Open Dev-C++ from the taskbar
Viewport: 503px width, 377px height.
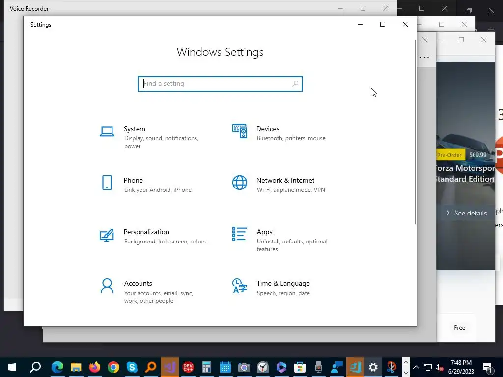click(188, 367)
